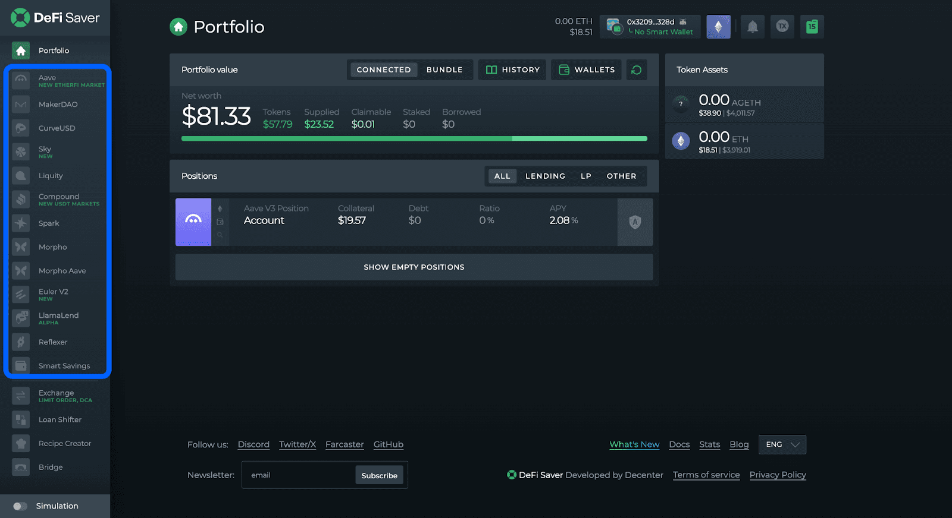The height and width of the screenshot is (518, 952).
Task: Click the Net worth $81.33 value
Action: tap(217, 116)
